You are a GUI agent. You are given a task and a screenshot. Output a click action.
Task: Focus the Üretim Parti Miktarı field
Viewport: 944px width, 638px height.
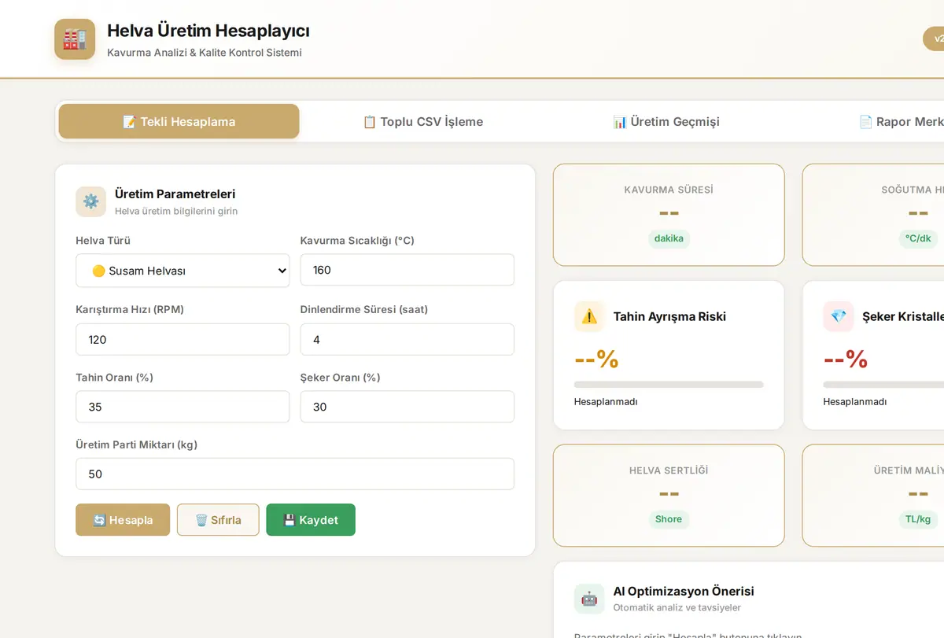coord(295,474)
